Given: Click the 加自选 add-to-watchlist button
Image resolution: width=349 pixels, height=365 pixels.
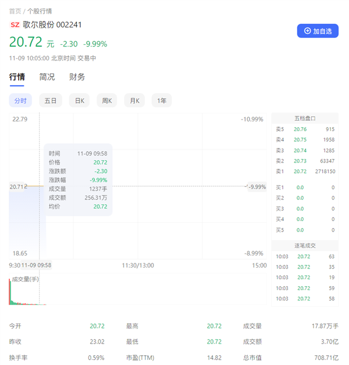Looking at the screenshot, I should (x=318, y=31).
